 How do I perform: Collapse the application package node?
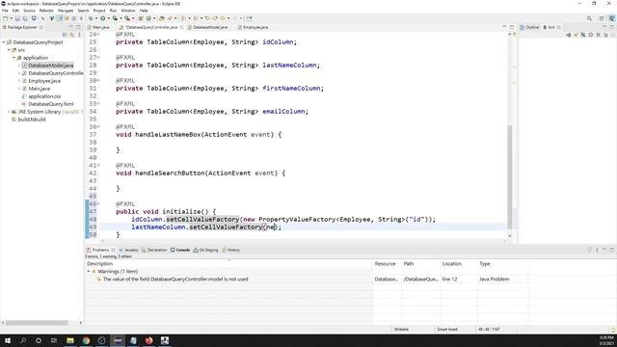tap(13, 58)
